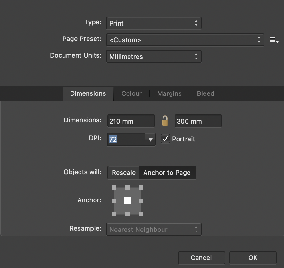Open the page preset list icon
The height and width of the screenshot is (268, 284).
click(273, 40)
